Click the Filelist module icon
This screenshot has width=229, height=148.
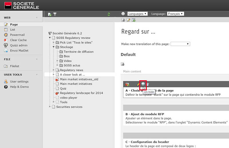[6, 66]
